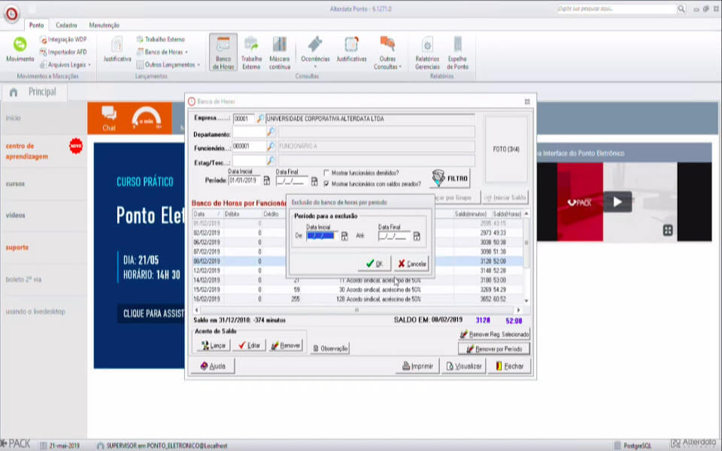Click the Remover button in Acerto de Saldo
This screenshot has height=451, width=722.
(x=286, y=345)
